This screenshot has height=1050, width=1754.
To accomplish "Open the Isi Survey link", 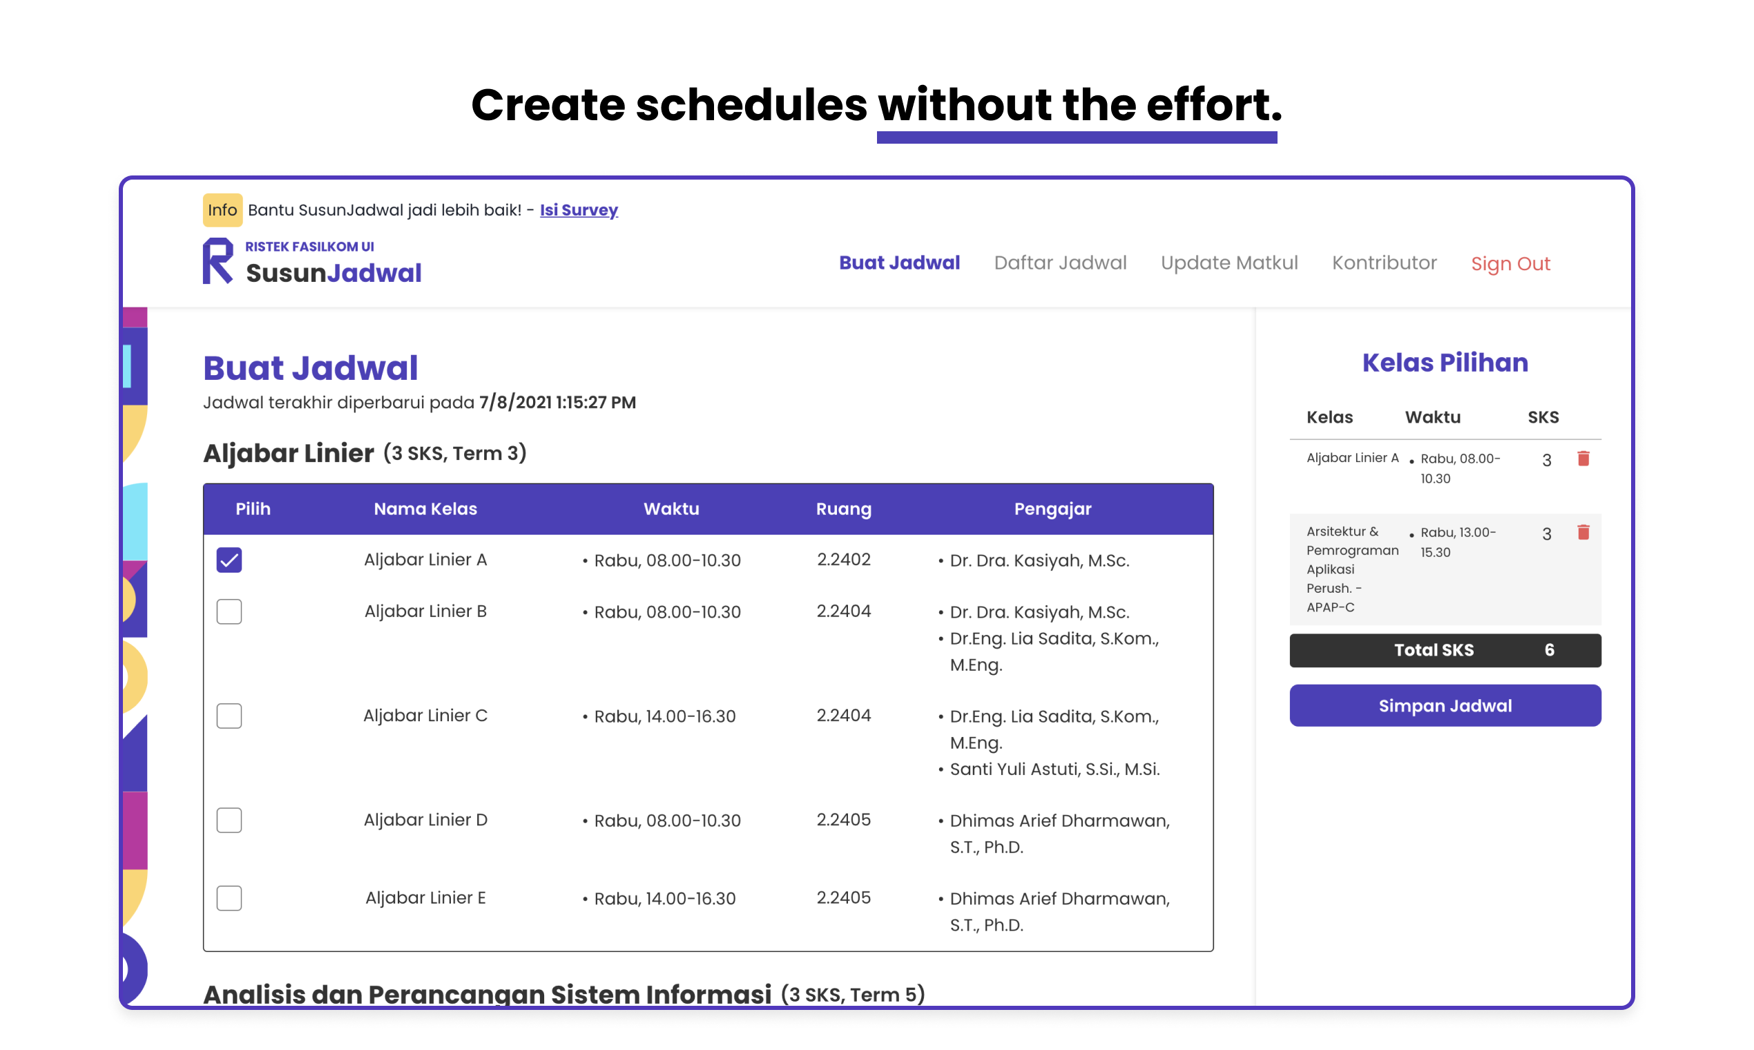I will 579,210.
